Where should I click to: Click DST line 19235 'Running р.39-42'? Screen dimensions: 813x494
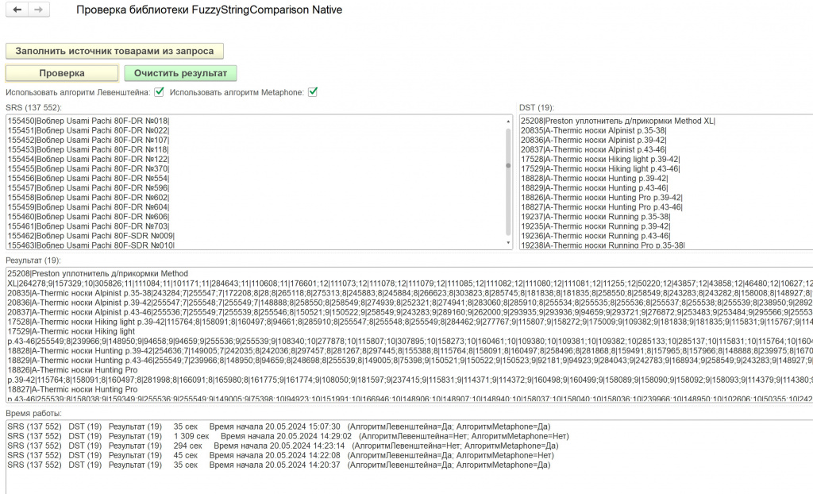click(x=595, y=226)
